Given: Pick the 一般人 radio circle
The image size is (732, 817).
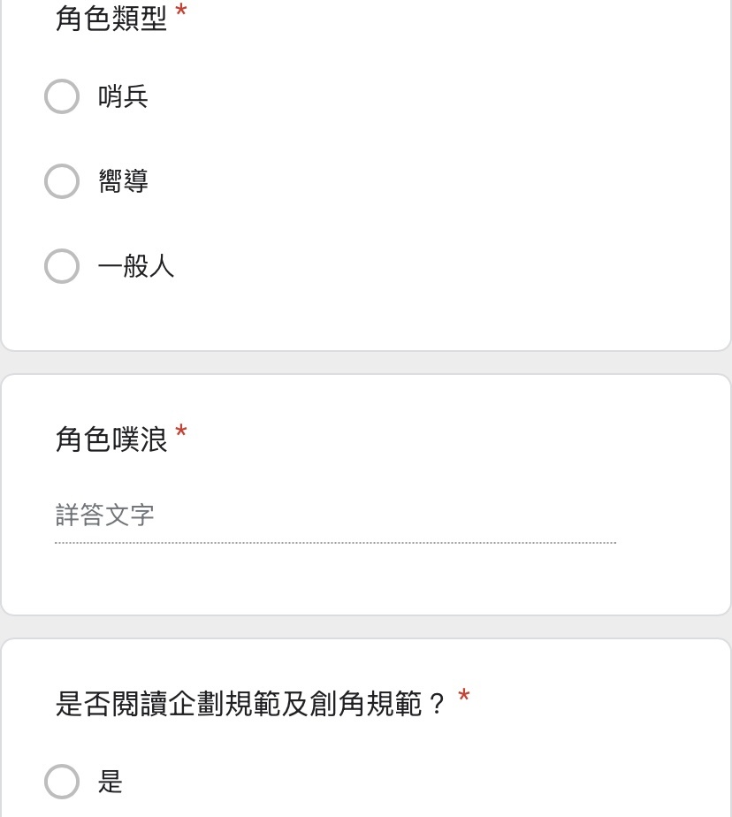Looking at the screenshot, I should [62, 266].
